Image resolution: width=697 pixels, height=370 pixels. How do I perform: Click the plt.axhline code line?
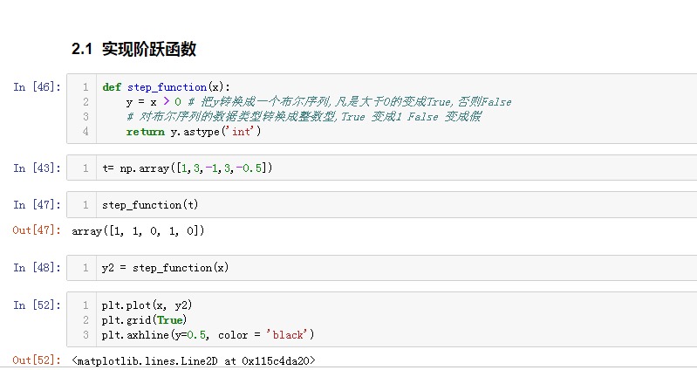click(208, 335)
